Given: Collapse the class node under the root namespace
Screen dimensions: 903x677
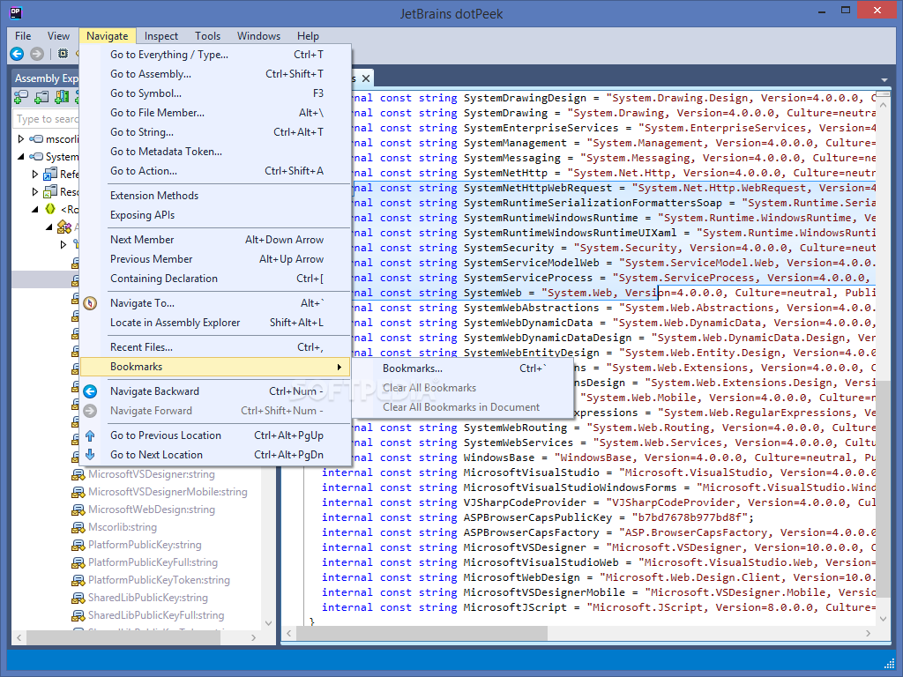Looking at the screenshot, I should tap(49, 227).
